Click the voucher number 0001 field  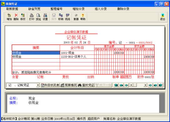pos(132,43)
